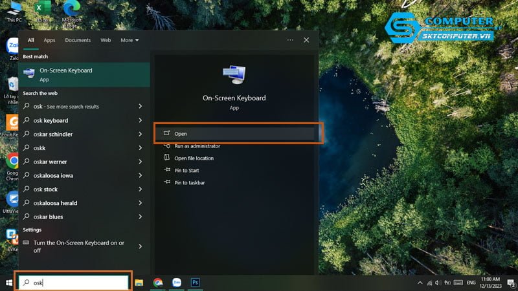
Task: Click the On-Screen Keyboard icon in best match
Action: click(x=29, y=73)
